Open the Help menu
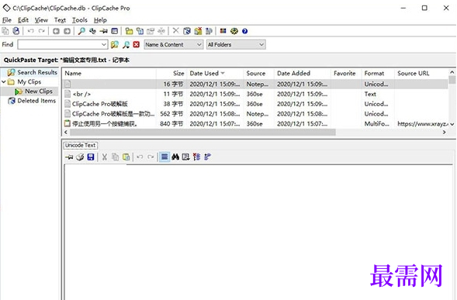Screen dimensions: 457x300 coord(100,20)
